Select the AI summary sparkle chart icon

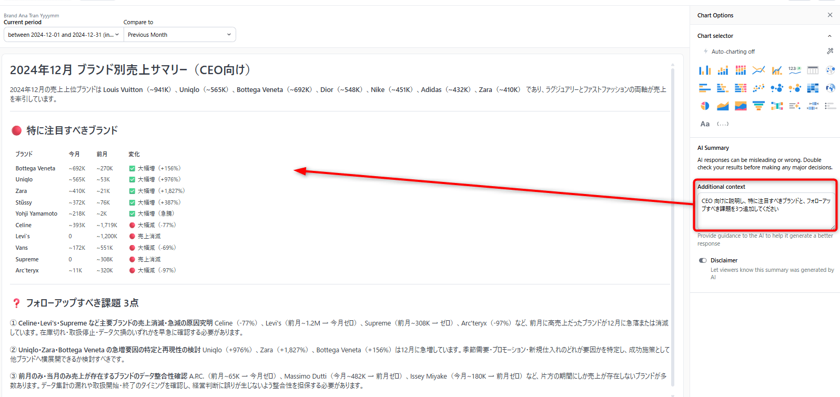[794, 106]
